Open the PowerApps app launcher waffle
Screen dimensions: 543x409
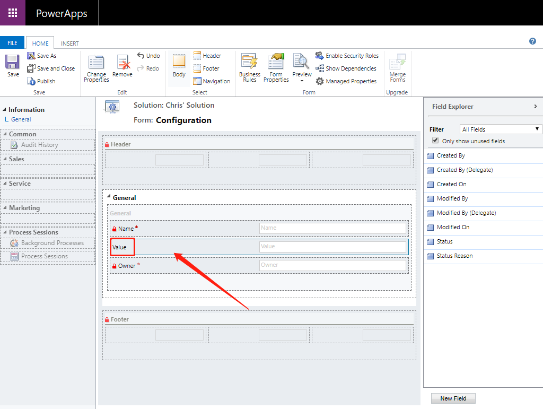[x=13, y=13]
